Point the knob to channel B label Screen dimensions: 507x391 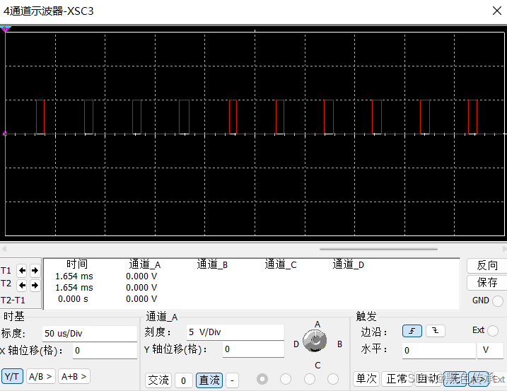click(x=339, y=344)
